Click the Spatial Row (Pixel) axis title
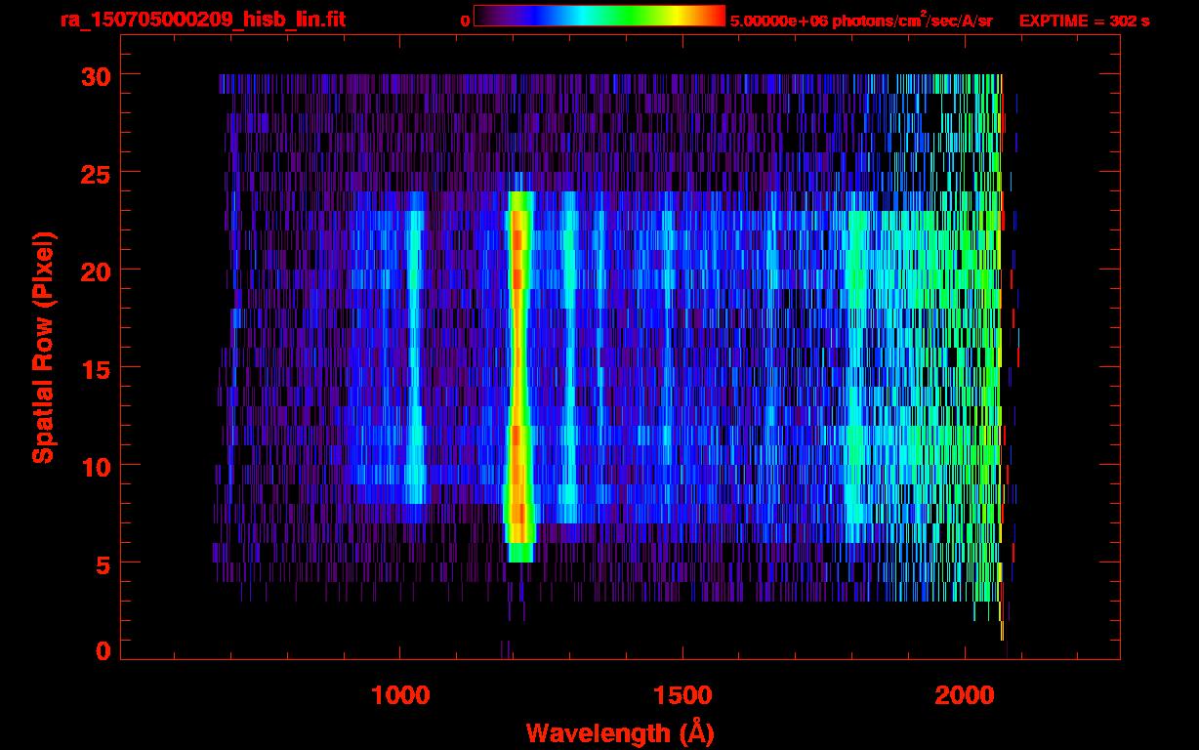This screenshot has height=750, width=1199. (42, 348)
